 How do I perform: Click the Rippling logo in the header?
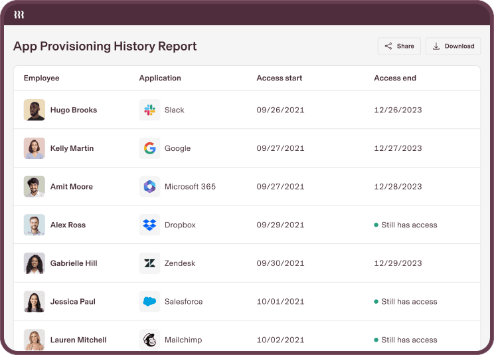click(x=19, y=15)
